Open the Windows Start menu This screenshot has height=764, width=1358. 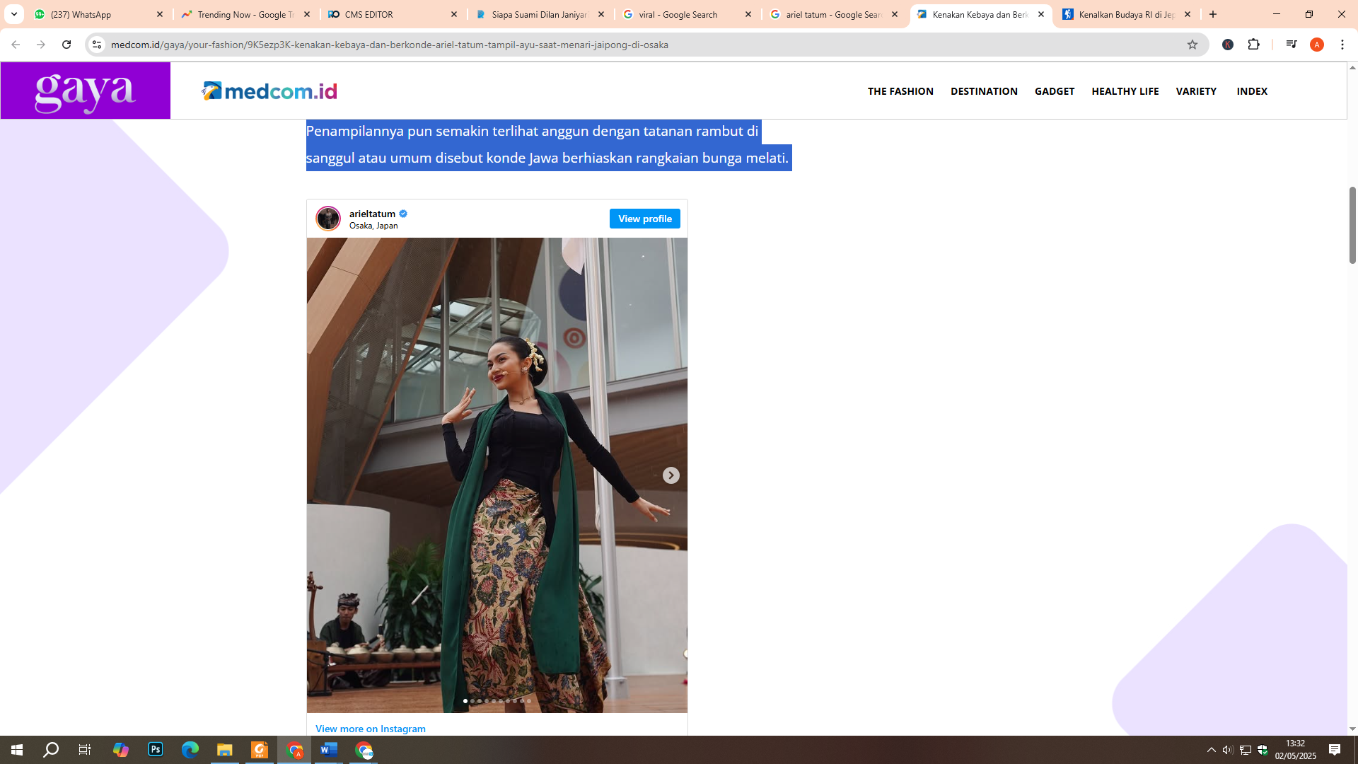(x=17, y=750)
